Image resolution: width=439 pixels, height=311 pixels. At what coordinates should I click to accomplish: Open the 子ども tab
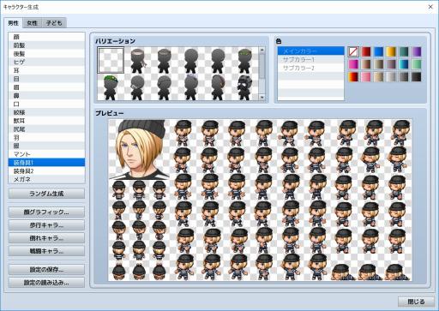(x=54, y=23)
